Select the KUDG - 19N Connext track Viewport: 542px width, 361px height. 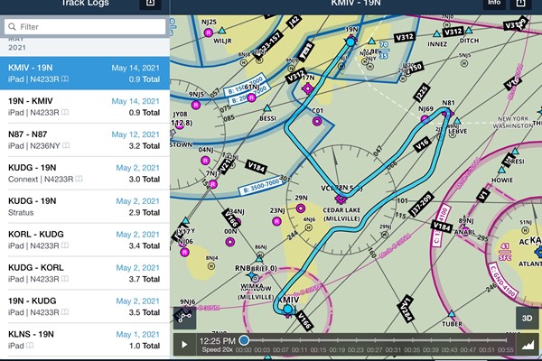click(x=84, y=173)
